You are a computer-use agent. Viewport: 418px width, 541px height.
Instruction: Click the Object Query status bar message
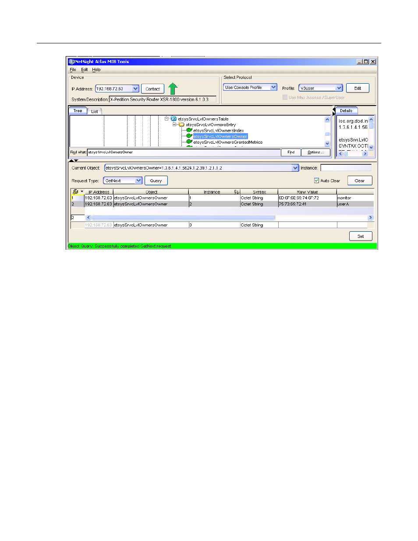(x=120, y=246)
